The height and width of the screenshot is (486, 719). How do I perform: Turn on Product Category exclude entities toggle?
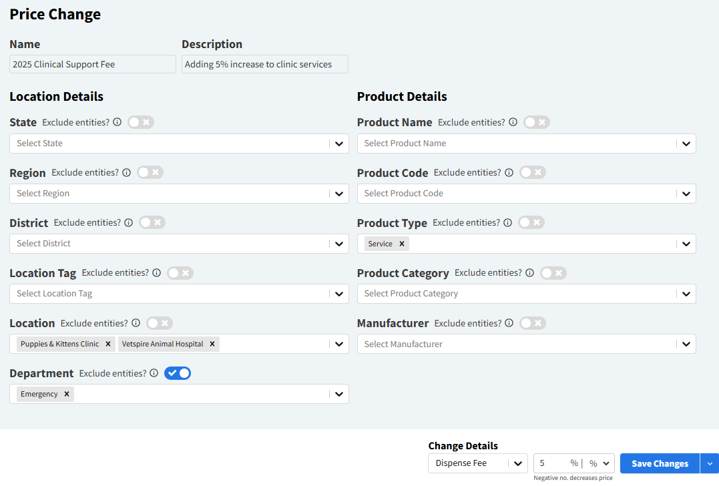coord(553,273)
